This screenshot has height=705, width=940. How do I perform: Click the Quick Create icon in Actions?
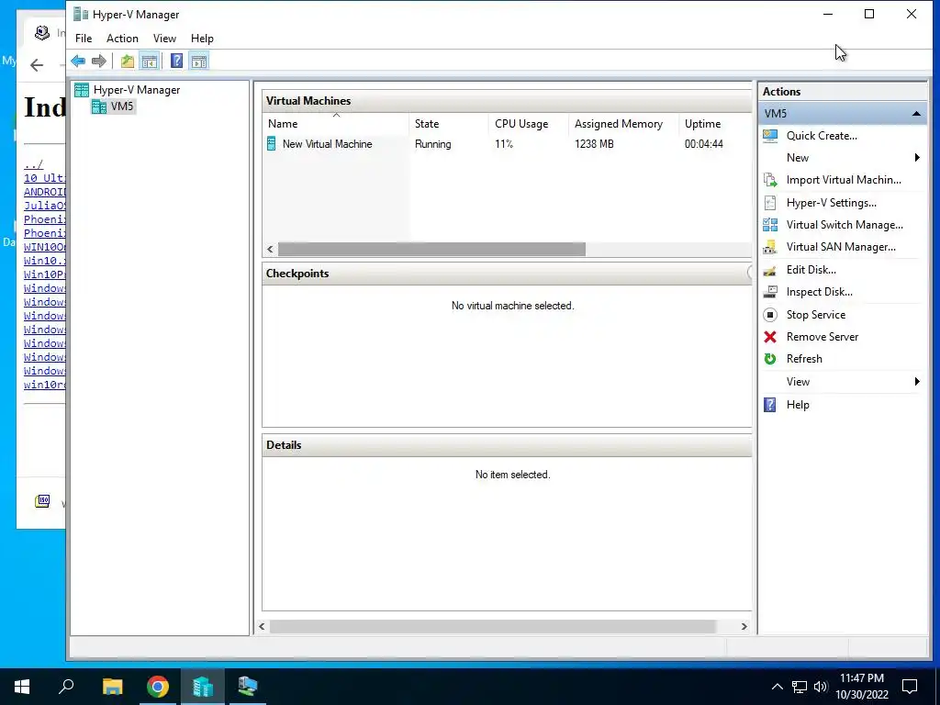[x=770, y=136]
